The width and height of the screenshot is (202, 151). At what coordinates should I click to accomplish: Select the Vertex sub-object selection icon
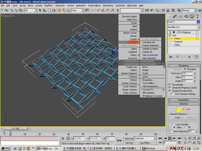[x=179, y=109]
